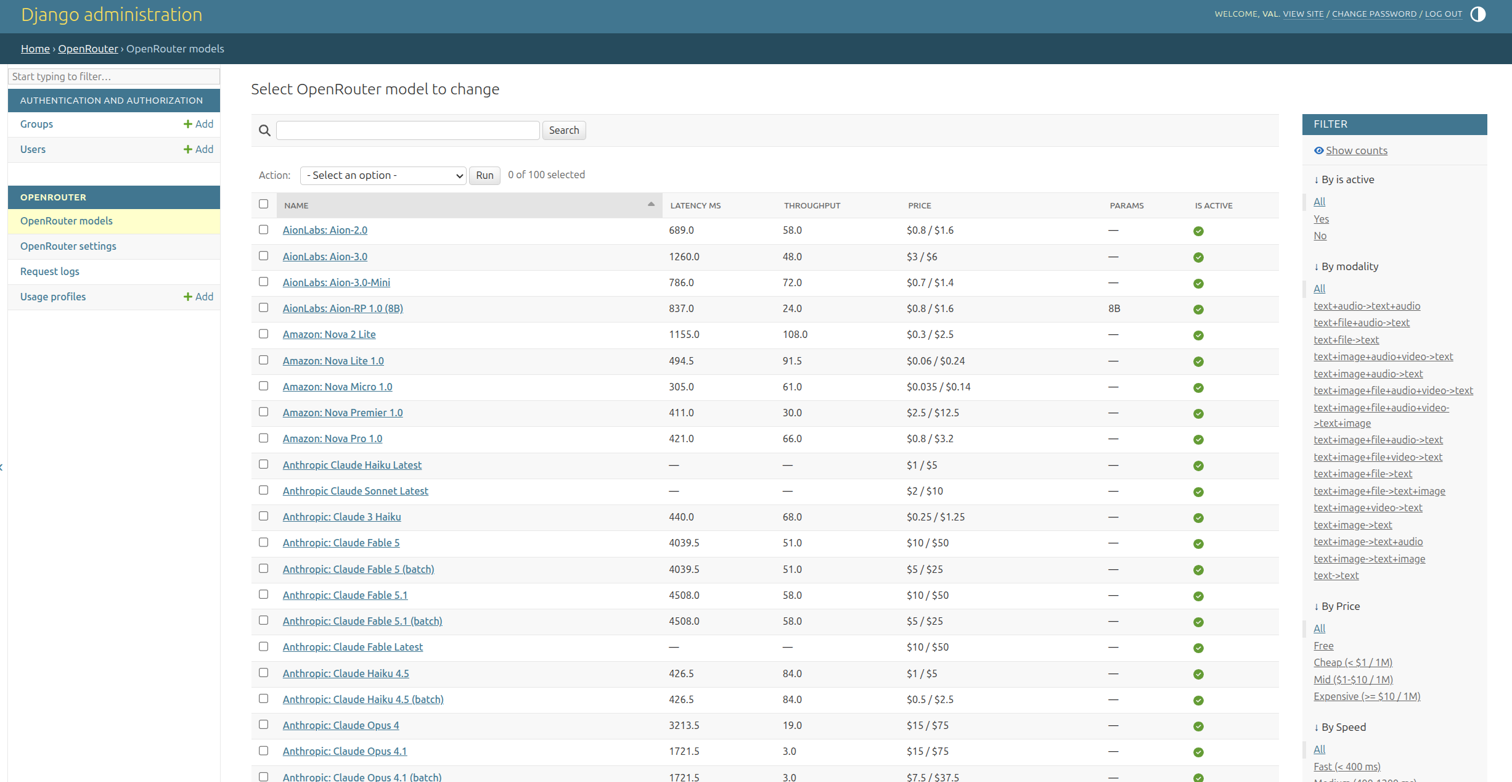The image size is (1512, 782).
Task: Click the Show counts eye icon link
Action: (1350, 150)
